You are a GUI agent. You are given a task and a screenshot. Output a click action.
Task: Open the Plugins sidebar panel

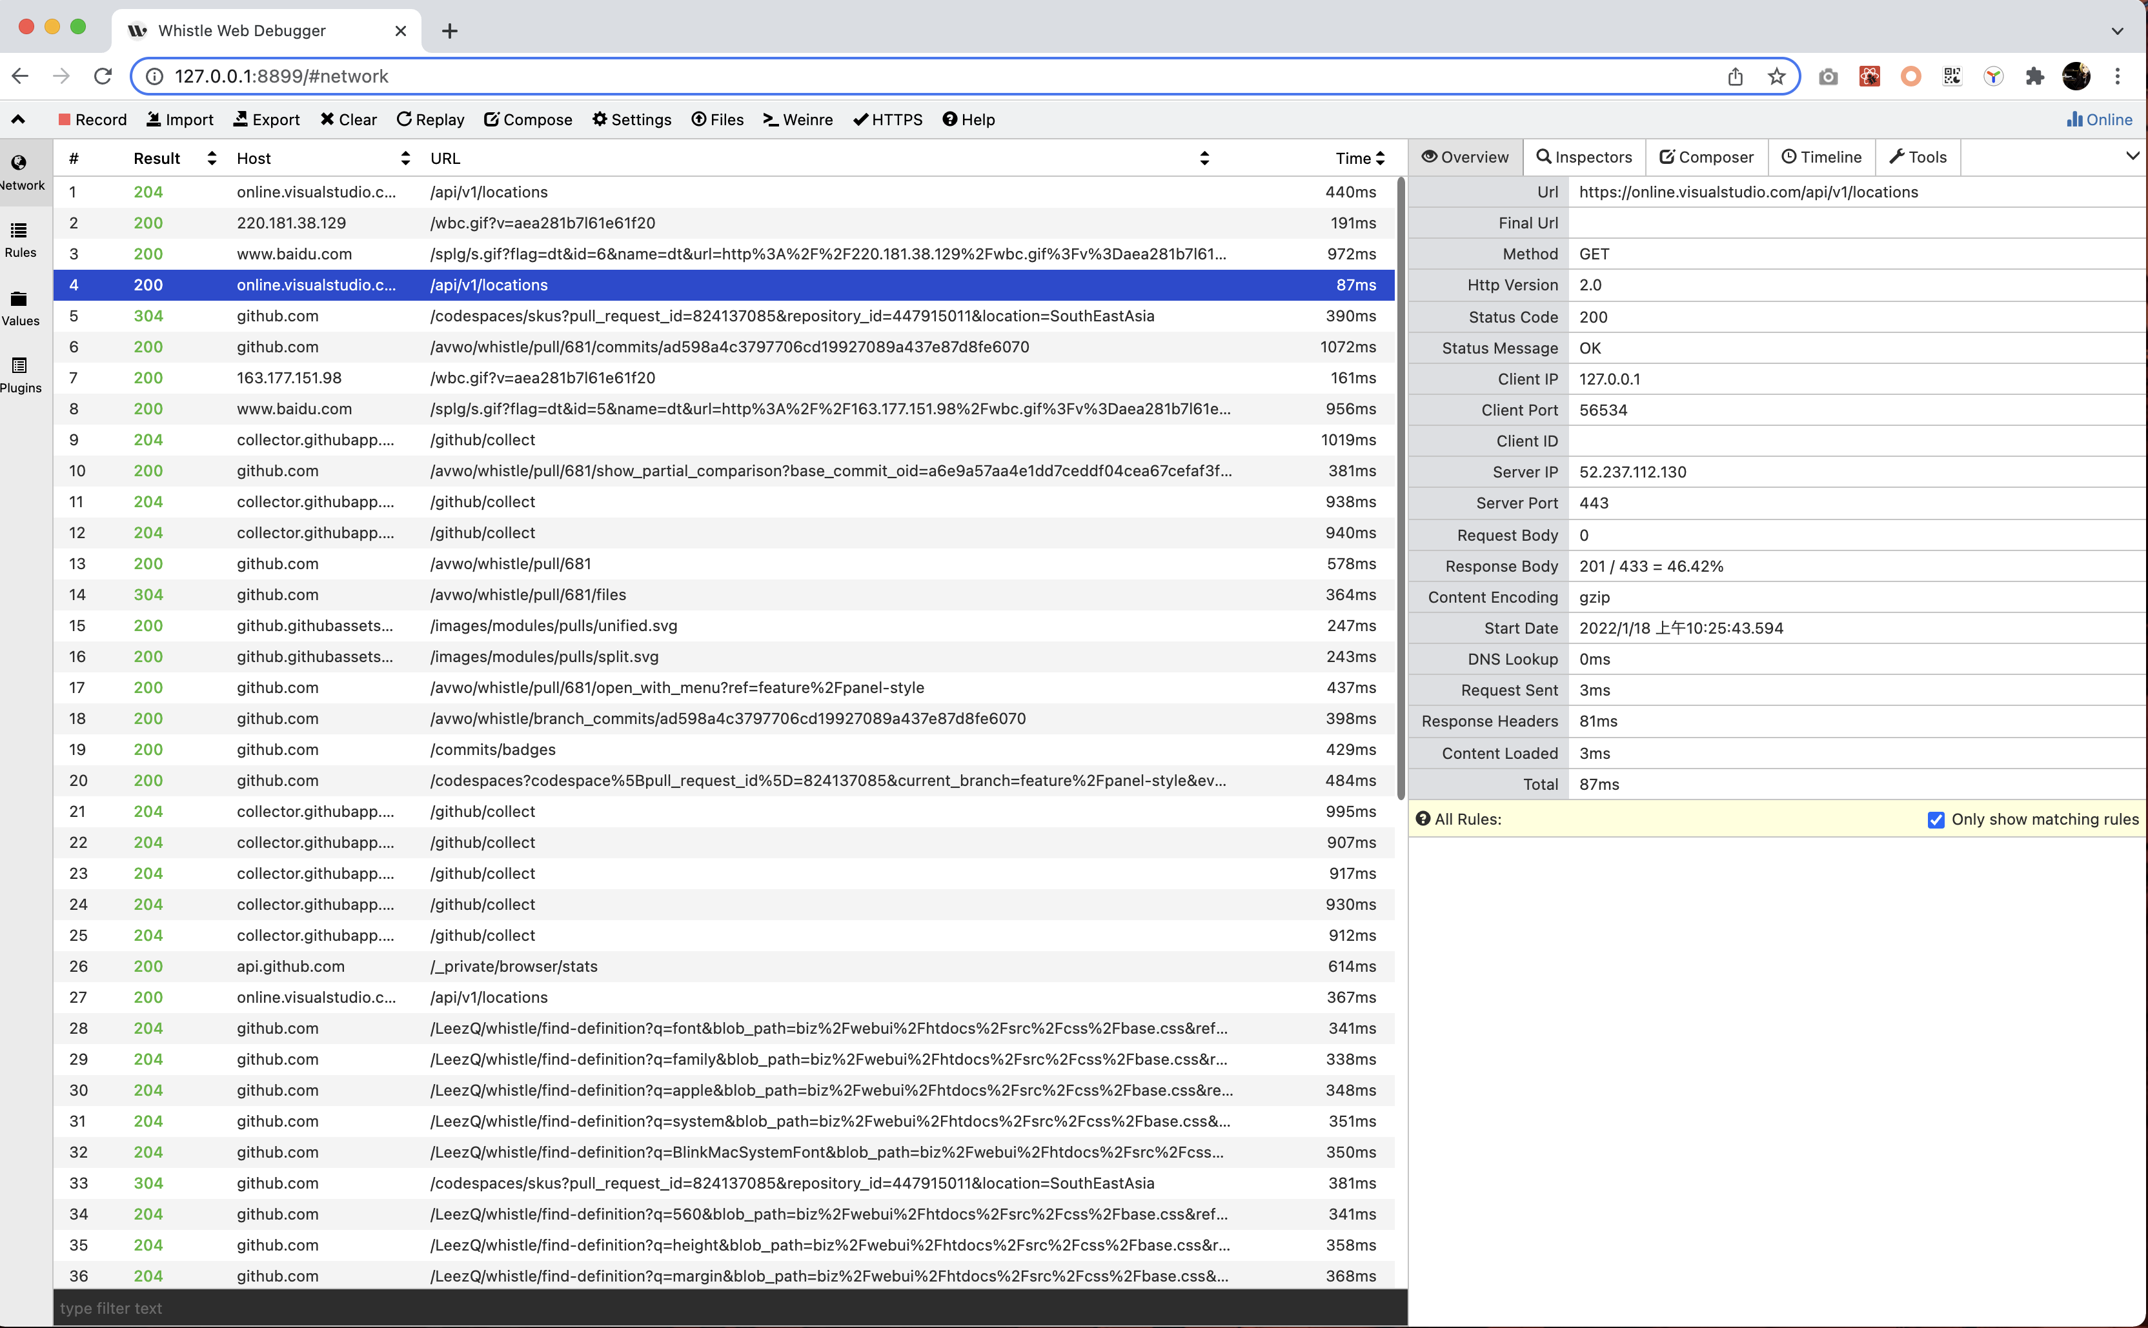click(19, 375)
